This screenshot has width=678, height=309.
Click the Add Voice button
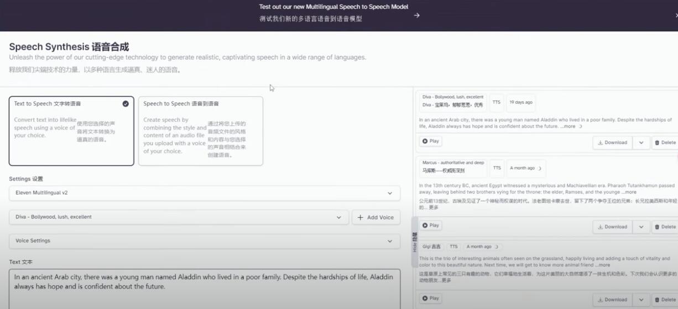[376, 217]
